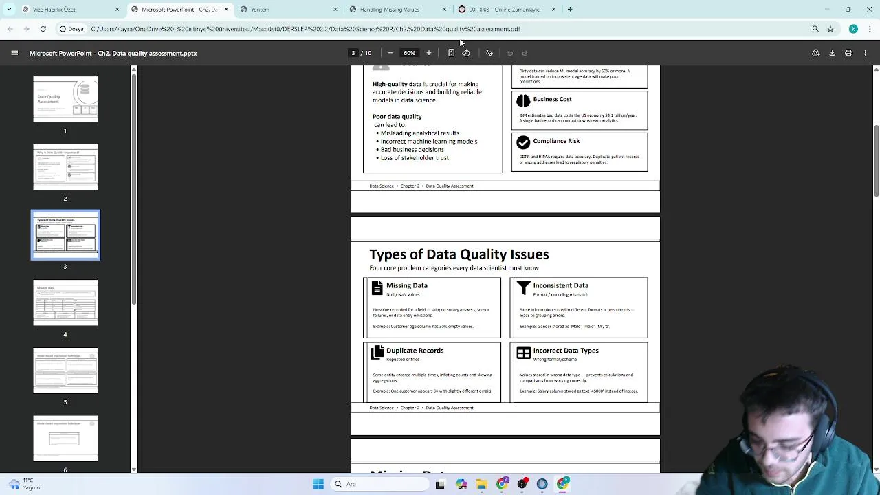Open File Explorer from the taskbar

point(481,484)
